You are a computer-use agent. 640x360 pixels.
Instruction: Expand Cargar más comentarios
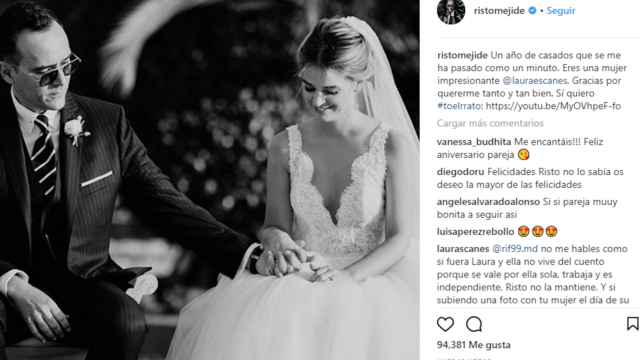pyautogui.click(x=490, y=123)
